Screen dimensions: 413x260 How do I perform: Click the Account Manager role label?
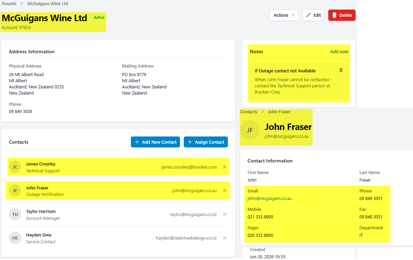click(x=43, y=218)
